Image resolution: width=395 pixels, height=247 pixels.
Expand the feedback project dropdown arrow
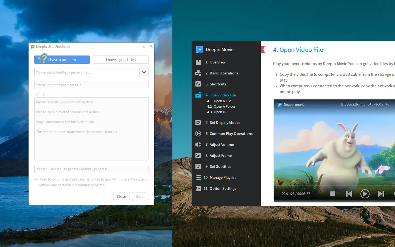[x=144, y=72]
